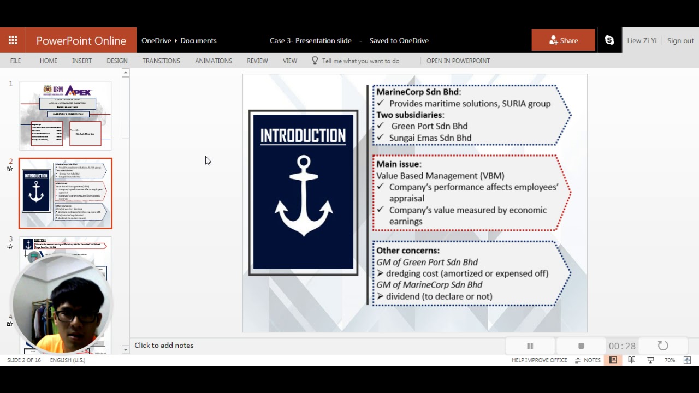
Task: Open the FILE menu tab
Action: (15, 61)
